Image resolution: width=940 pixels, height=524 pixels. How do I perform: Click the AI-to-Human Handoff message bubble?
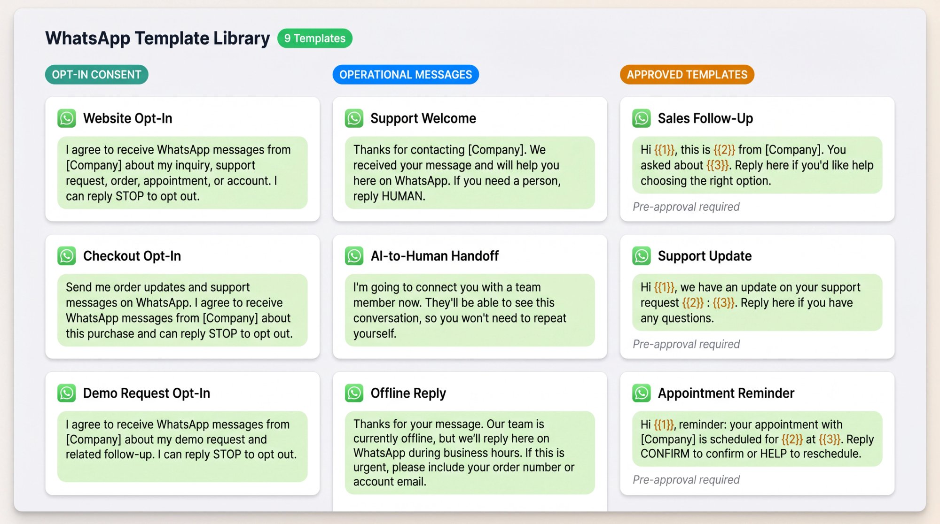[470, 310]
